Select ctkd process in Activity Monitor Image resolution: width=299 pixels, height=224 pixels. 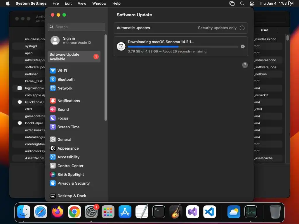point(29,109)
